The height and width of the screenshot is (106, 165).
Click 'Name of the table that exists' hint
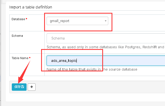coord(92,69)
